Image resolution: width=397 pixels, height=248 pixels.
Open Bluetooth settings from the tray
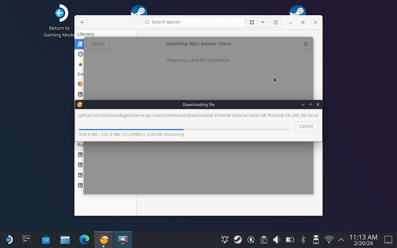[x=303, y=239]
